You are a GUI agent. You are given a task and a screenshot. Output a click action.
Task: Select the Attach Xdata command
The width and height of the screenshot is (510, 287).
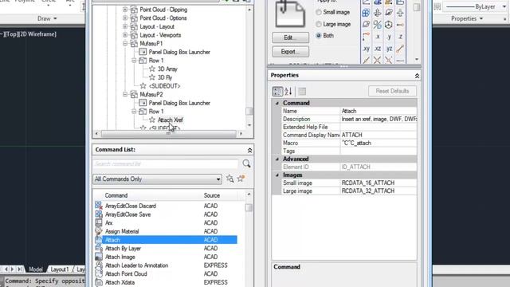click(x=120, y=282)
